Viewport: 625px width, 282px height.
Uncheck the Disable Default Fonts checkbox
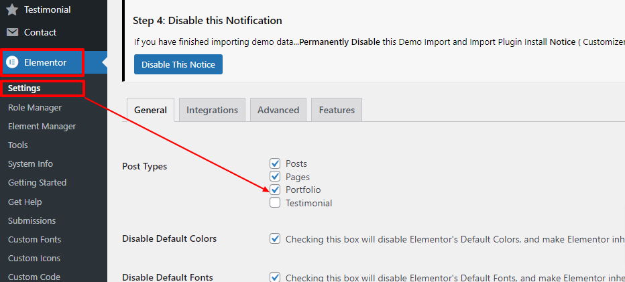[275, 277]
